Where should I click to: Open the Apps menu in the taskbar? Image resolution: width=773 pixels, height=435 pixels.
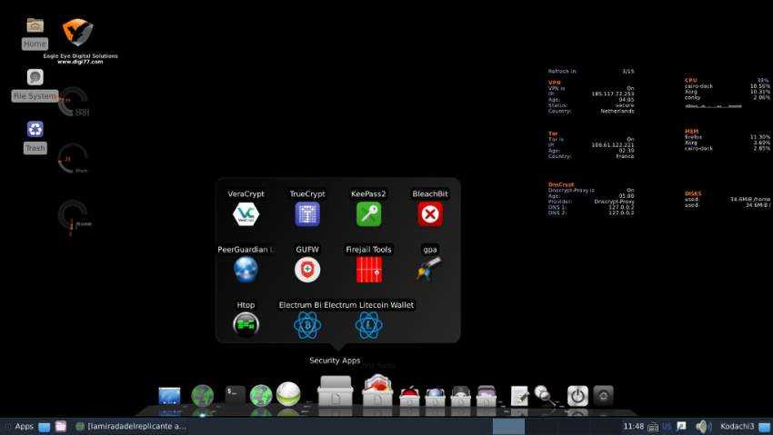[18, 426]
